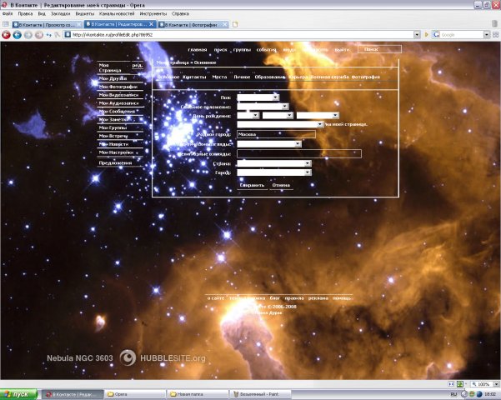Click the blue globe tray icon
This screenshot has height=400, width=501.
point(479,394)
